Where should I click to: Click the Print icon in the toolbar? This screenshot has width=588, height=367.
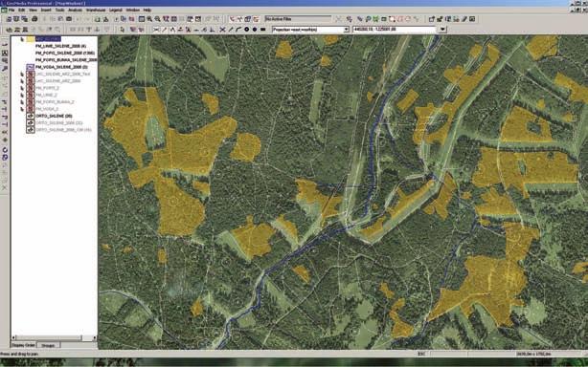pos(34,19)
